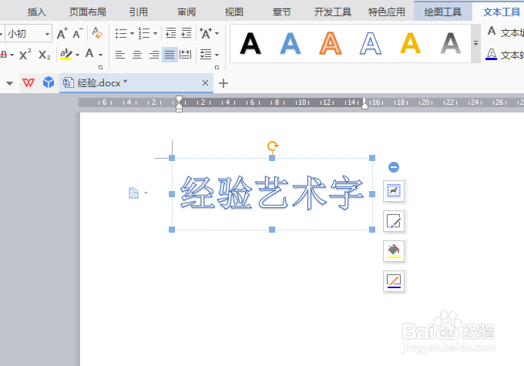Select the yellow WordArt style
The height and width of the screenshot is (366, 524).
click(x=411, y=43)
